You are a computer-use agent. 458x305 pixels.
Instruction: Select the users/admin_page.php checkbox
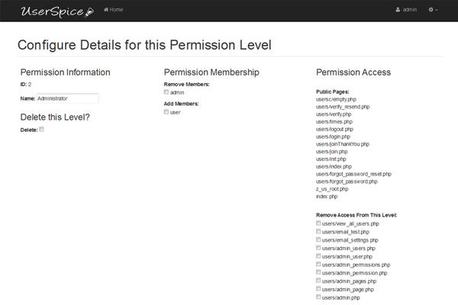click(x=318, y=289)
